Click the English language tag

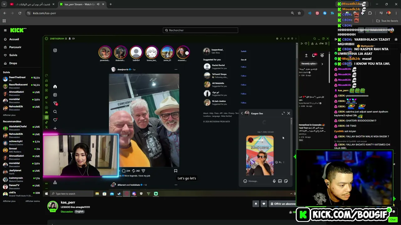(x=79, y=212)
